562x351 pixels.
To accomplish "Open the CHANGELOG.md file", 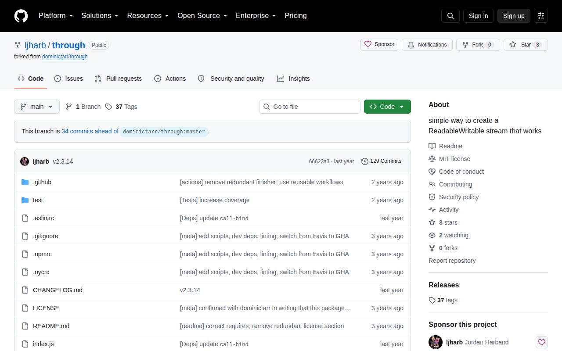I will 58,290.
